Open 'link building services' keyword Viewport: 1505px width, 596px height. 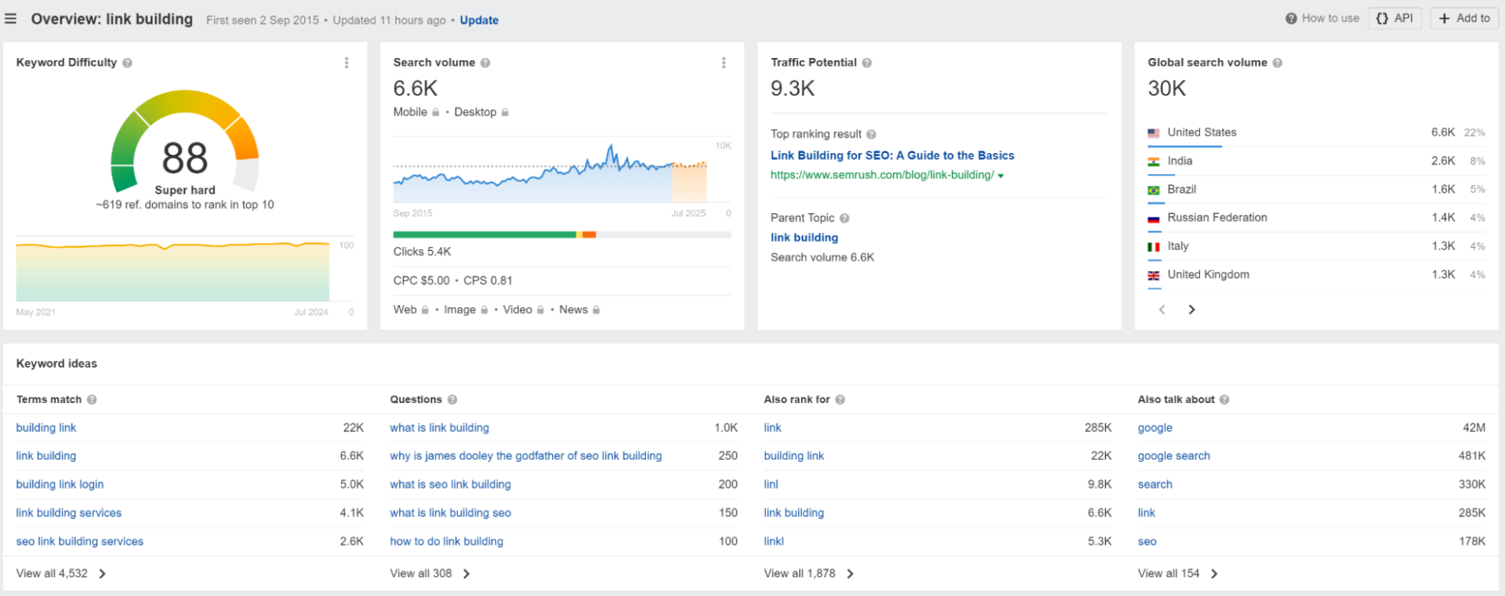(x=69, y=513)
